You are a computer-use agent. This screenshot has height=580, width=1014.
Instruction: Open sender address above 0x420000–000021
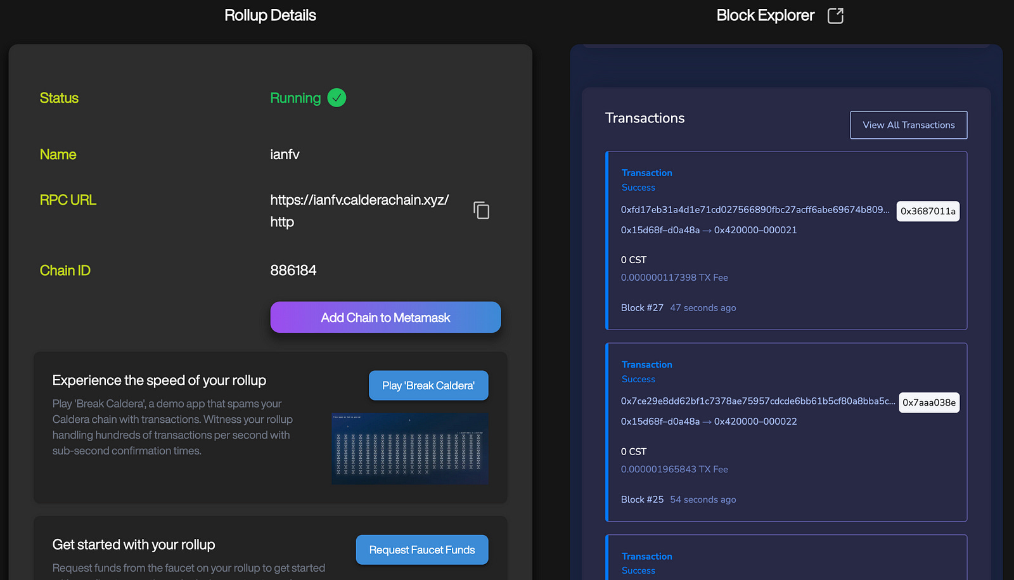pos(660,230)
